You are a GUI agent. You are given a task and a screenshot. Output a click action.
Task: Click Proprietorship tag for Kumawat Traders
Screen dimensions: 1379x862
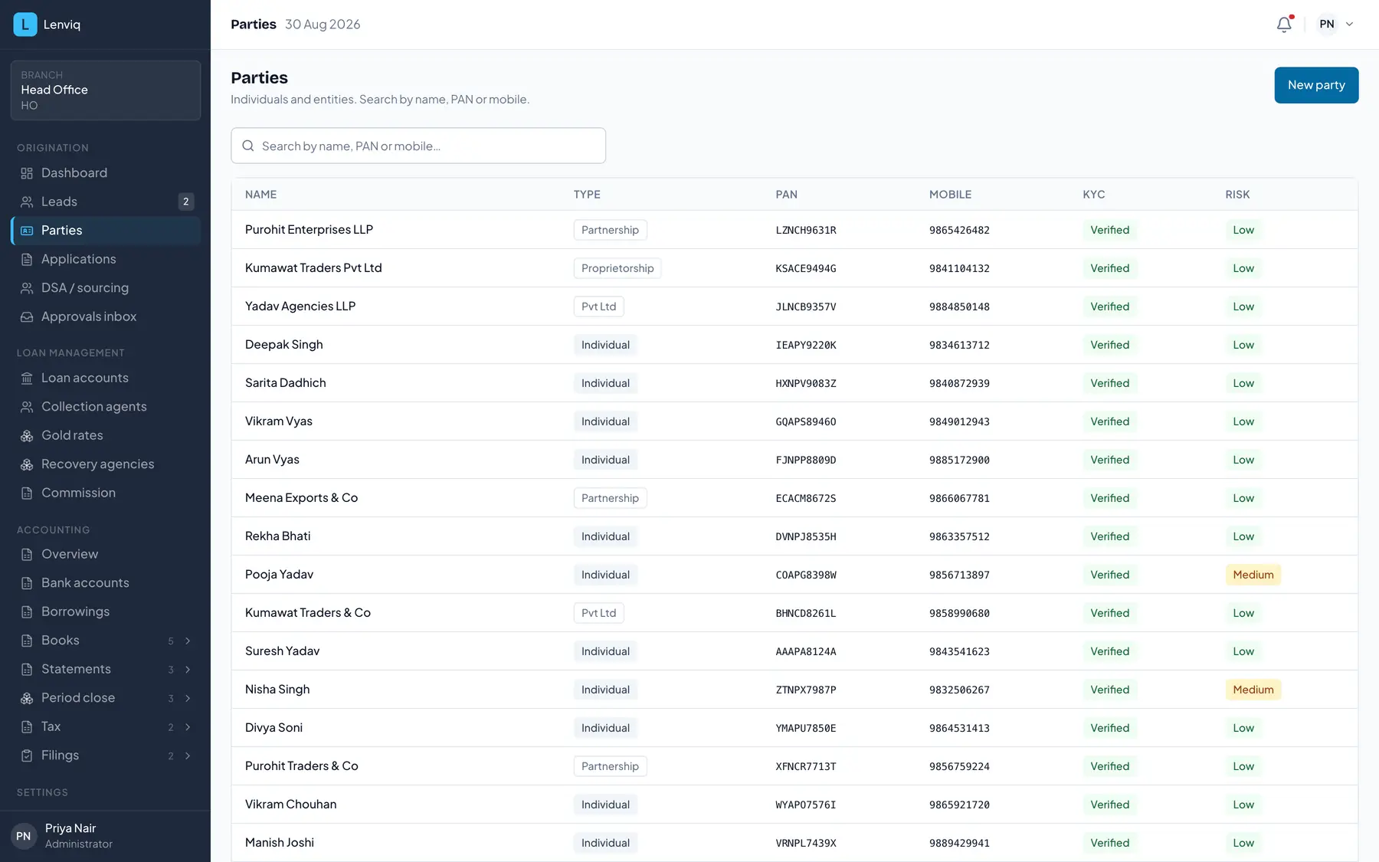point(617,268)
